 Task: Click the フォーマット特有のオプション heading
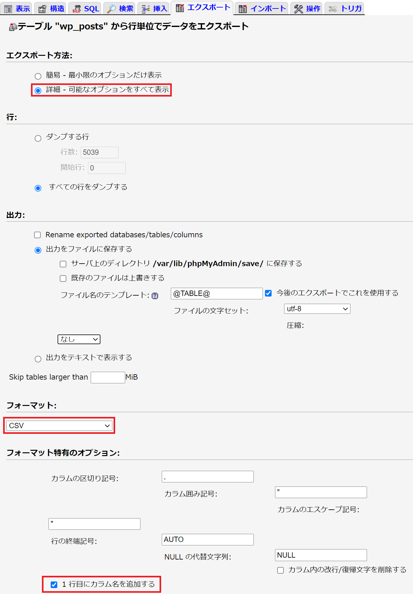(63, 453)
